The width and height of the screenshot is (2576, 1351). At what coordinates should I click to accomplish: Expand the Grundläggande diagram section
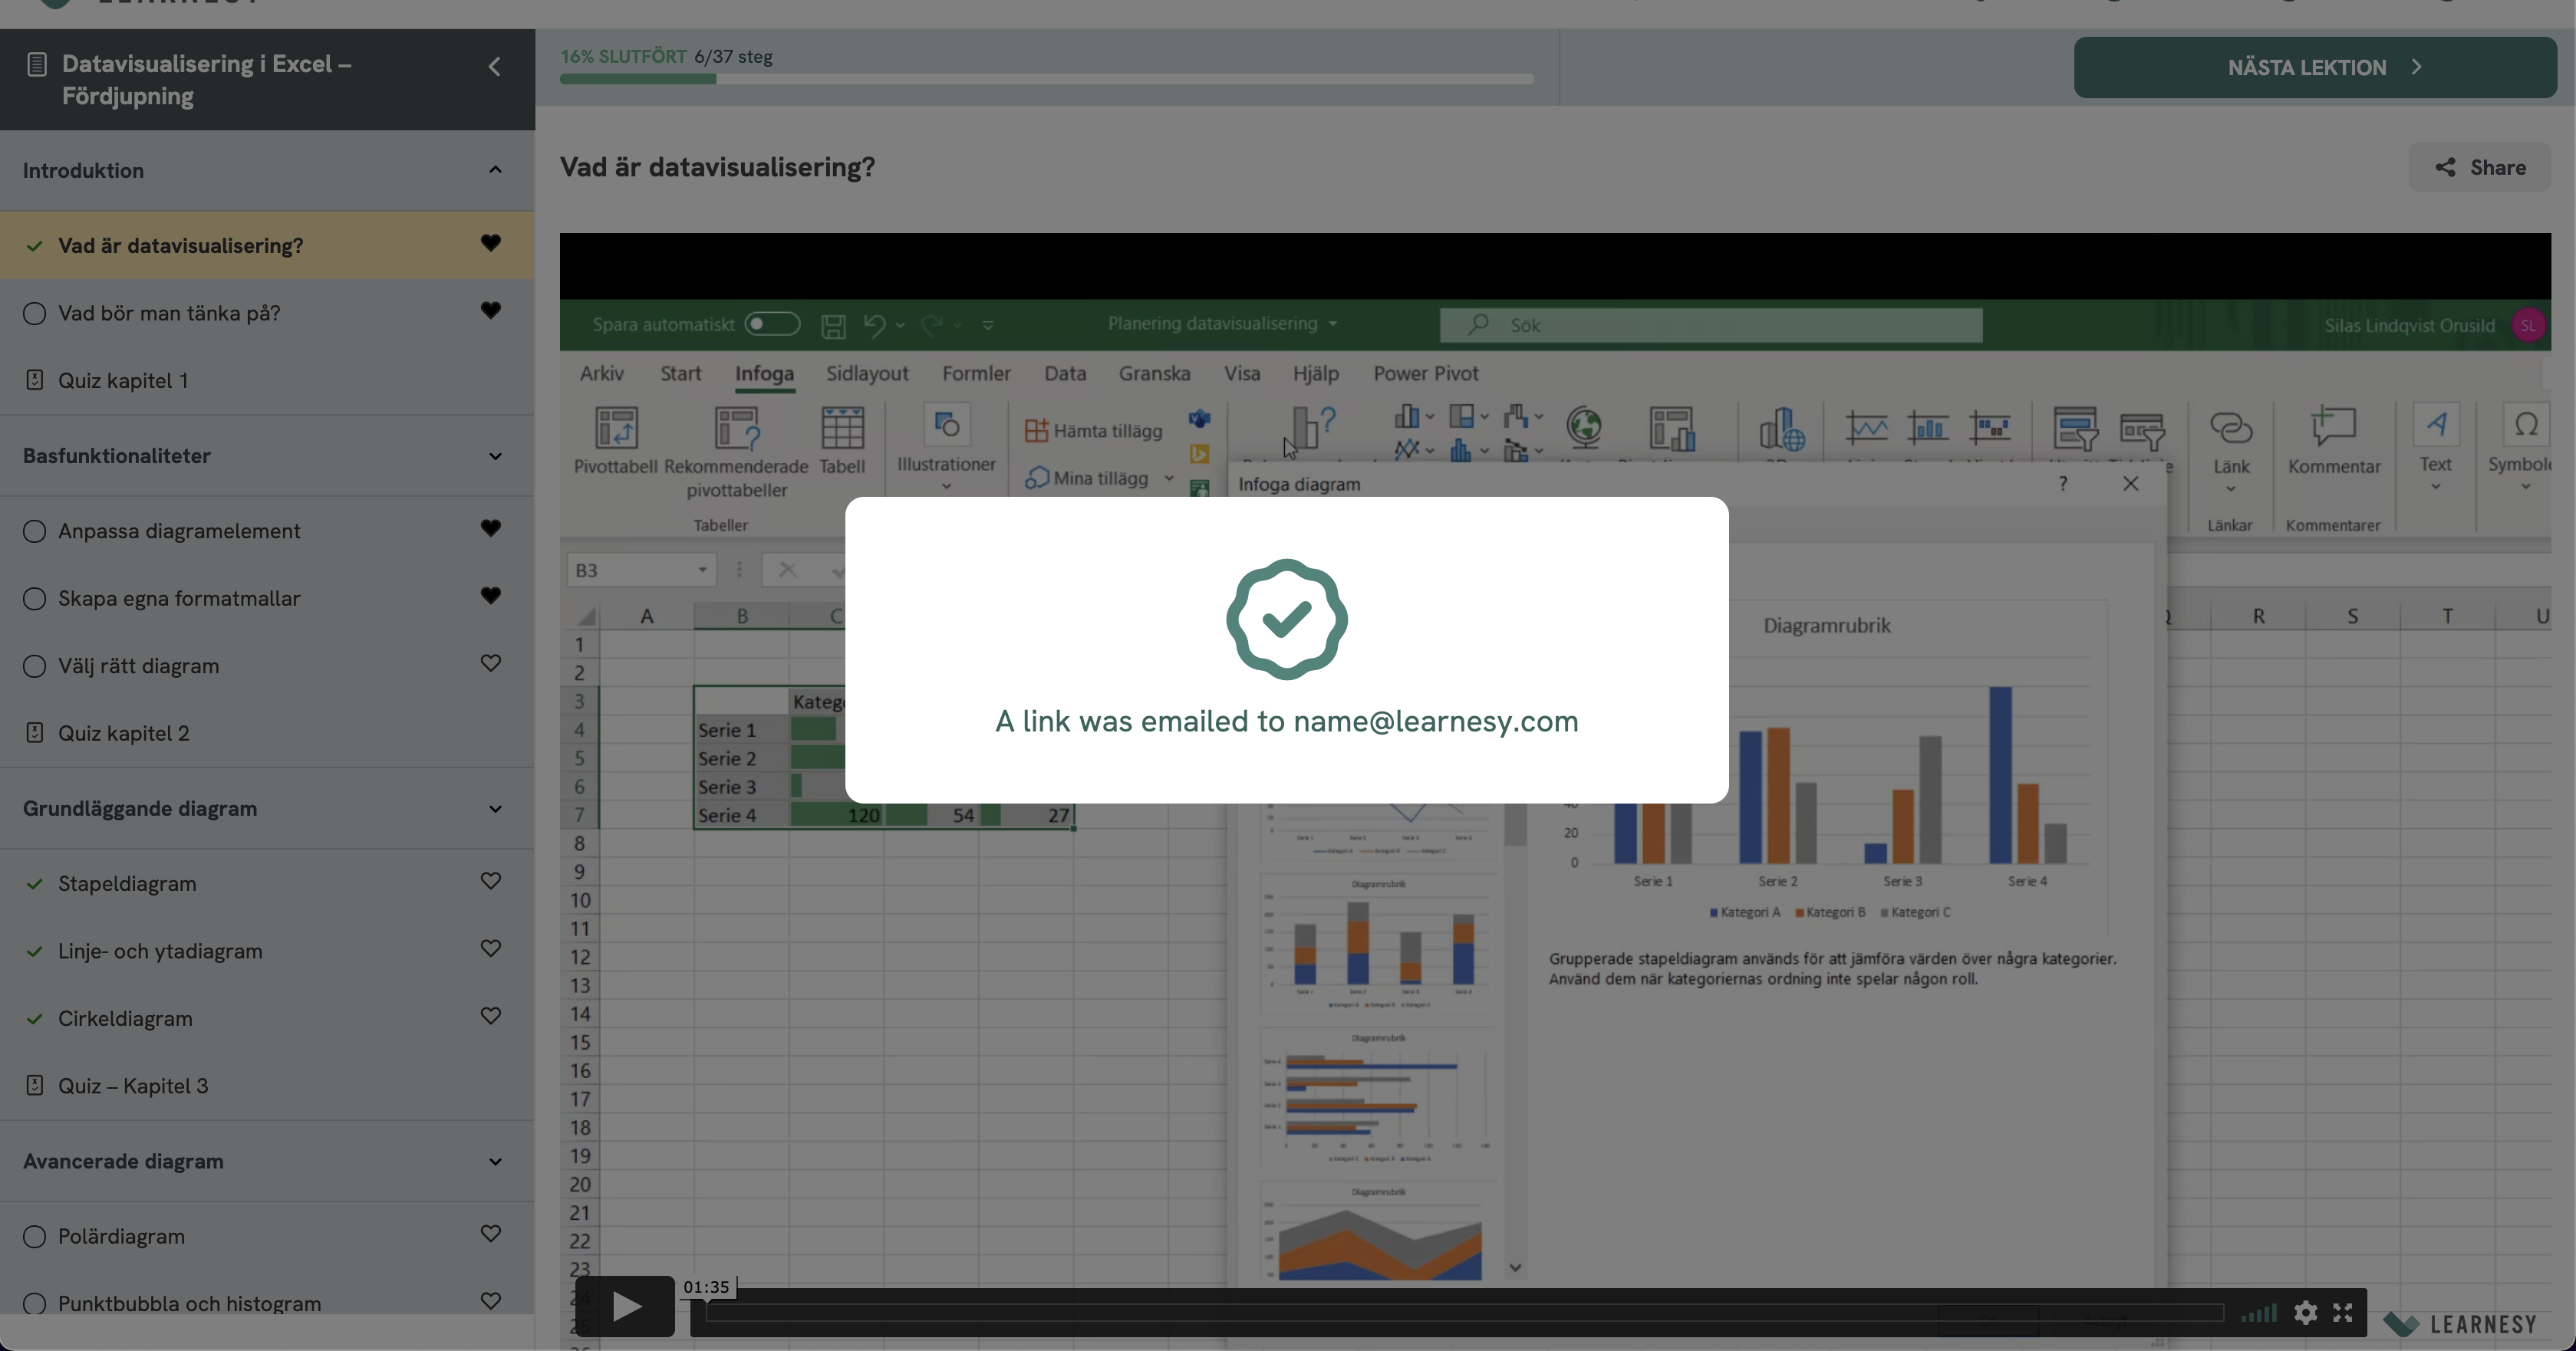[x=495, y=810]
